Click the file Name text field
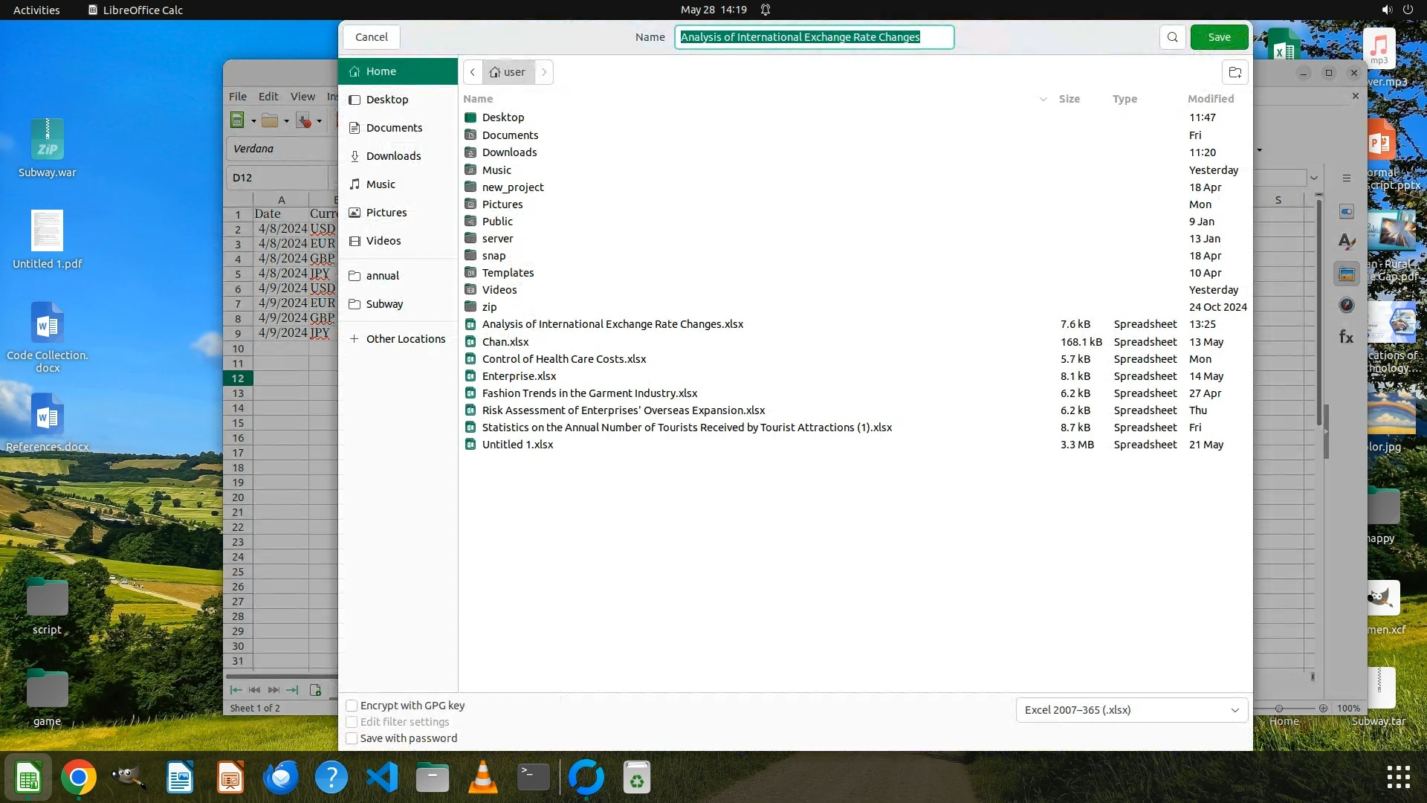Viewport: 1427px width, 803px height. 814,37
